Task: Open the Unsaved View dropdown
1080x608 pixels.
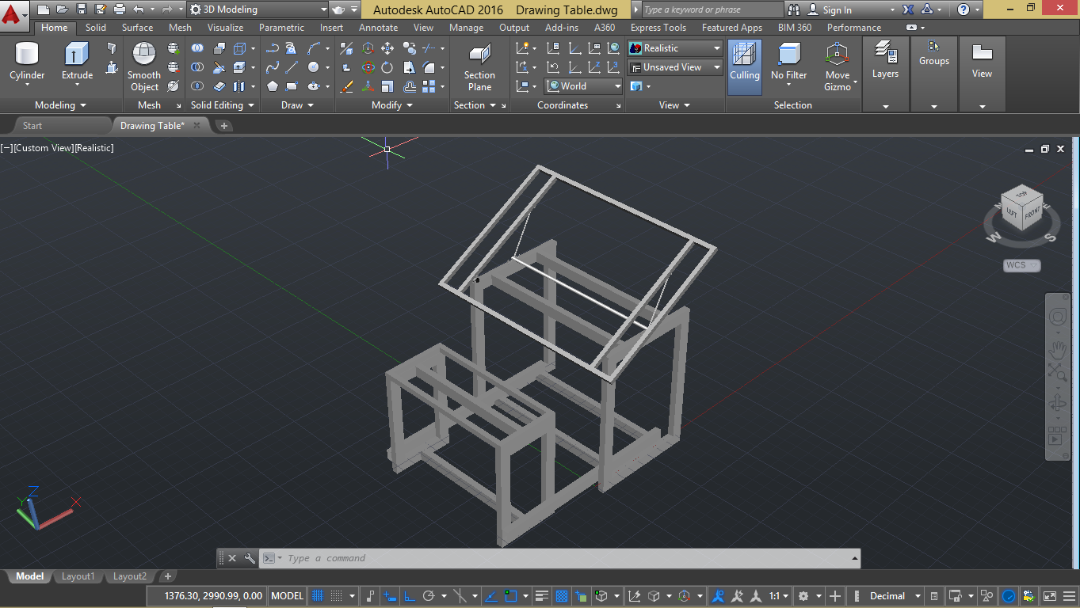Action: point(675,67)
